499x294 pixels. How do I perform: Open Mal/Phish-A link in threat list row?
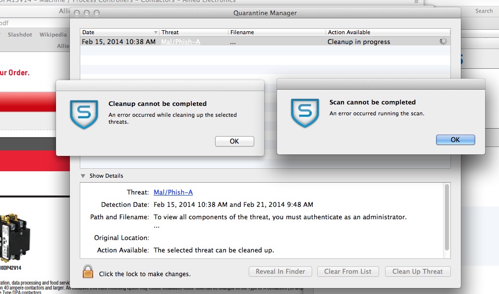180,42
